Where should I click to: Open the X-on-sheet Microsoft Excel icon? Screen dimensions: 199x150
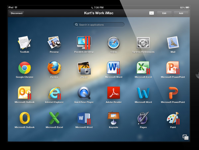tap(143, 68)
